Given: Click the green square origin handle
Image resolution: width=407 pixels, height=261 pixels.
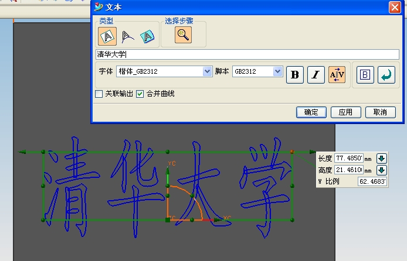Looking at the screenshot, I should pyautogui.click(x=168, y=220).
